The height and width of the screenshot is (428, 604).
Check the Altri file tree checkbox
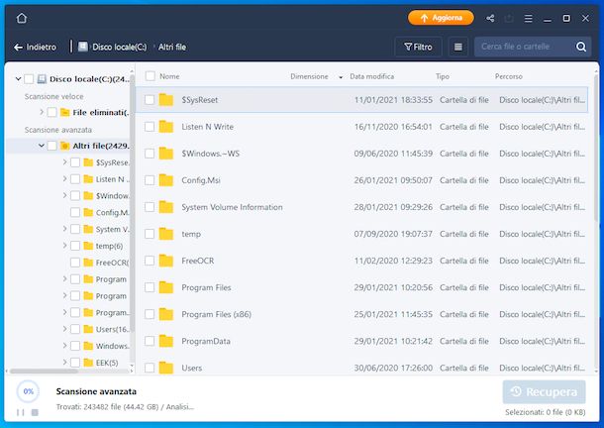(x=52, y=146)
